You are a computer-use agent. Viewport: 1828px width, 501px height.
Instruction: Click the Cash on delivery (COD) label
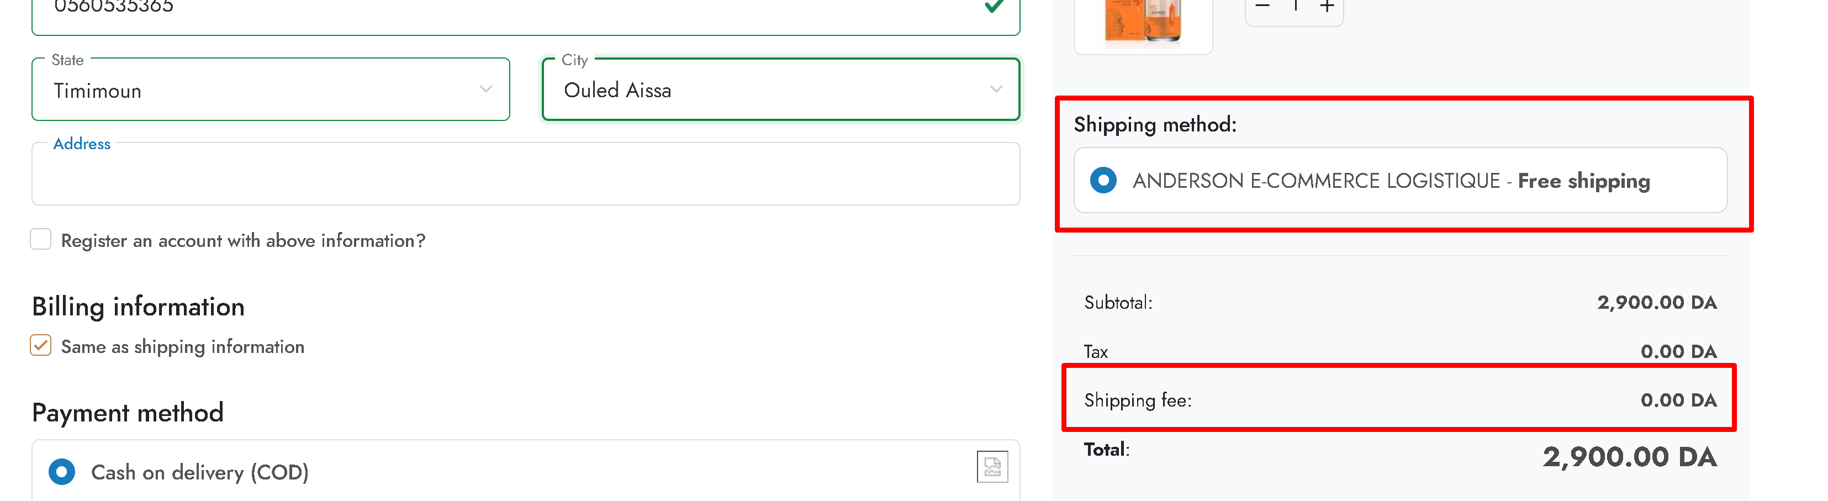(x=199, y=473)
